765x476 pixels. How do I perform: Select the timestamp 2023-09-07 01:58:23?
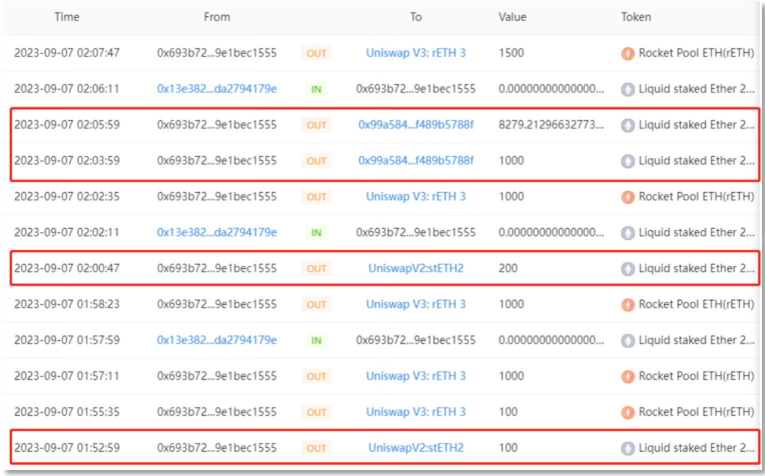67,304
